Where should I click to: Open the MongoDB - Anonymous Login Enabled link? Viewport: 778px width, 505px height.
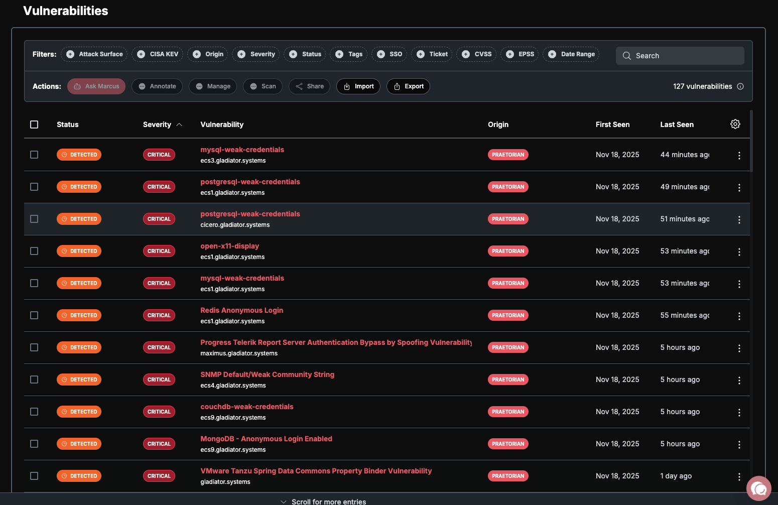point(266,439)
